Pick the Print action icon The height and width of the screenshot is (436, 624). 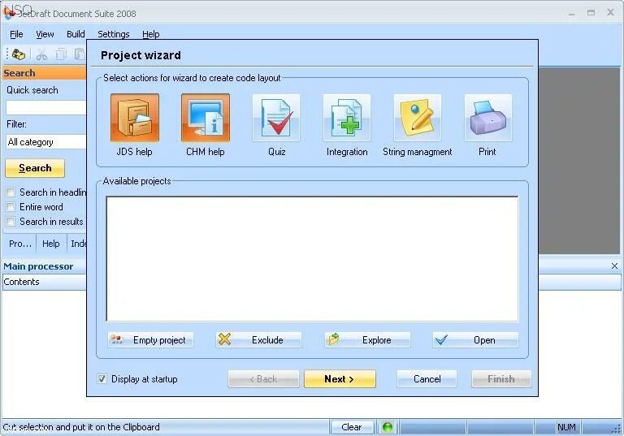pos(487,118)
